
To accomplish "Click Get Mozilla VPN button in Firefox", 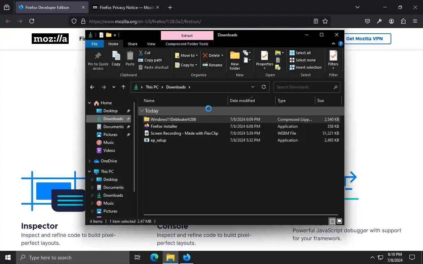I will pyautogui.click(x=364, y=39).
